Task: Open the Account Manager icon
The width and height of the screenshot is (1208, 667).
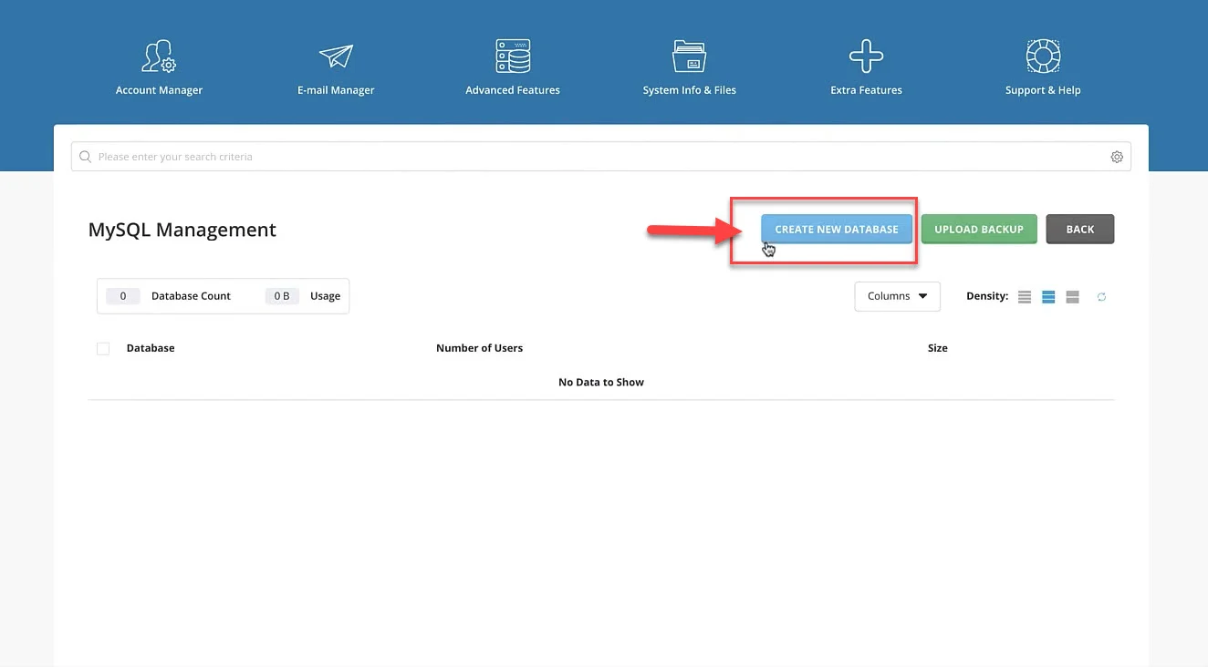Action: (x=159, y=56)
